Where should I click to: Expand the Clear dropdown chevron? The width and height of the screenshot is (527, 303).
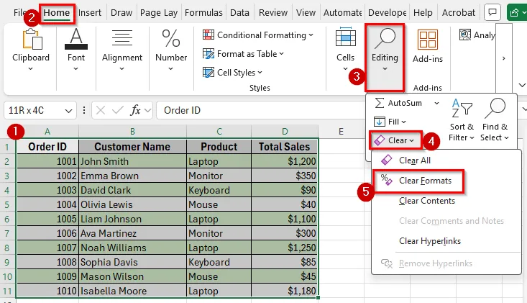[412, 140]
